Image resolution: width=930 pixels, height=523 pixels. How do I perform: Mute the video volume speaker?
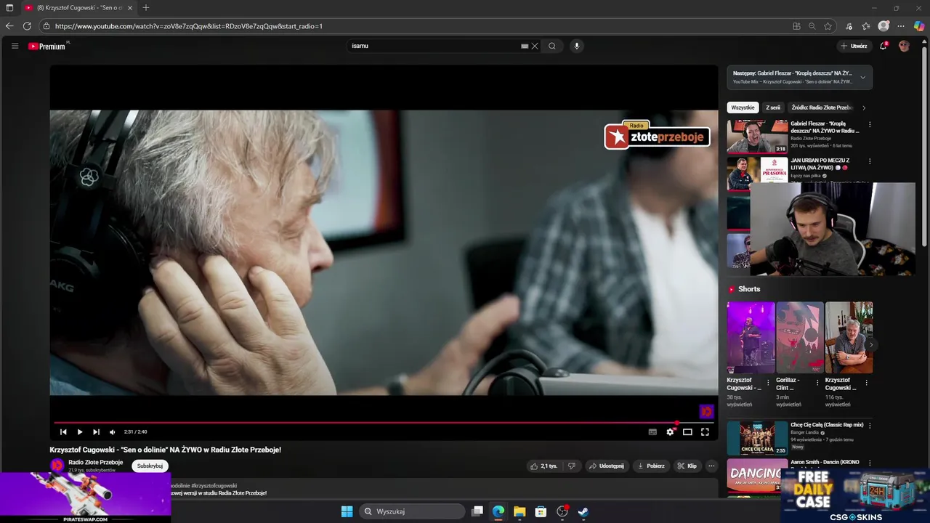tap(112, 431)
